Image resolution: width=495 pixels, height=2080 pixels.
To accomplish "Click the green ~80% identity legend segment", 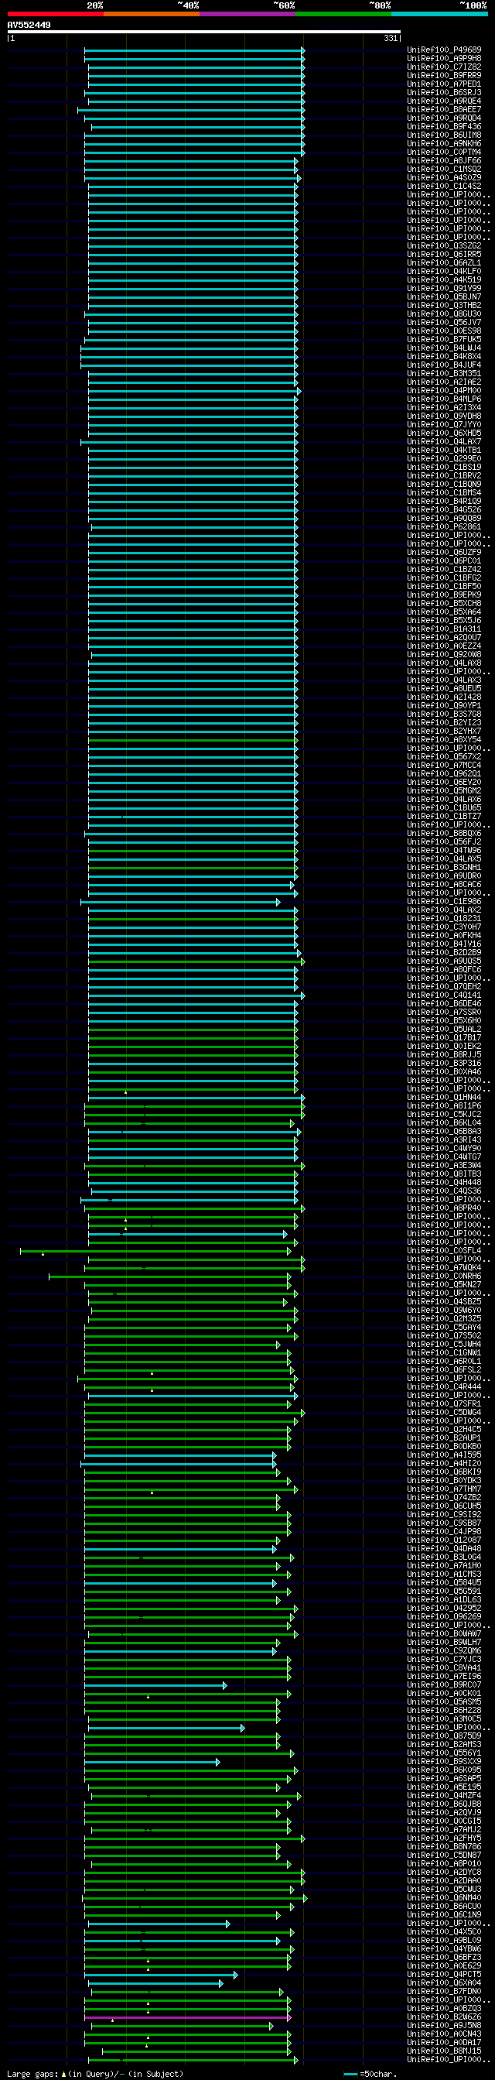I will click(343, 14).
